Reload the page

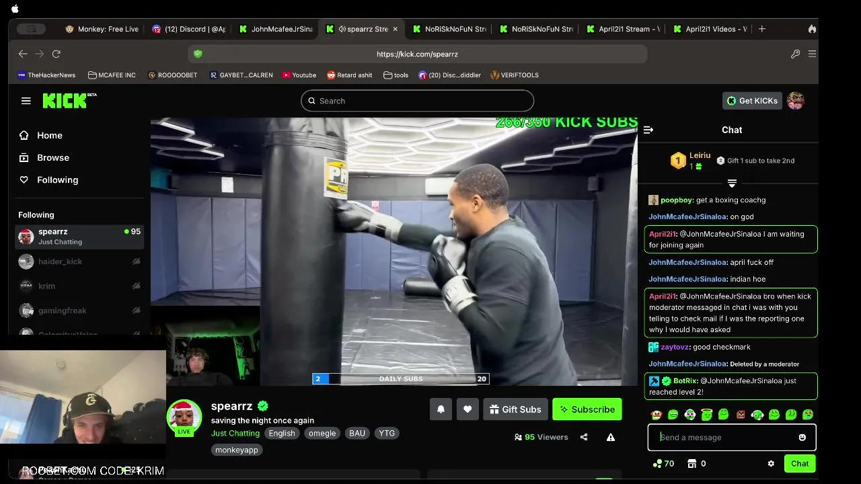[57, 54]
